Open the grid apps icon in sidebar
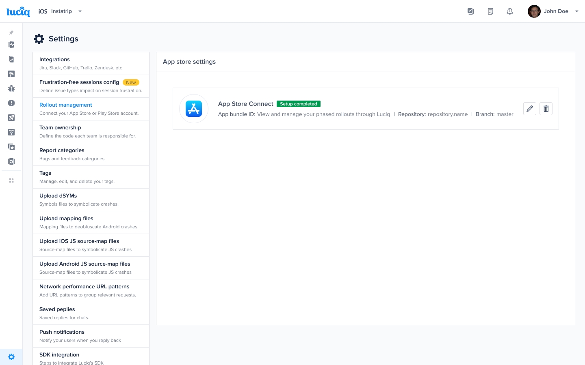The width and height of the screenshot is (585, 365). (x=11, y=180)
